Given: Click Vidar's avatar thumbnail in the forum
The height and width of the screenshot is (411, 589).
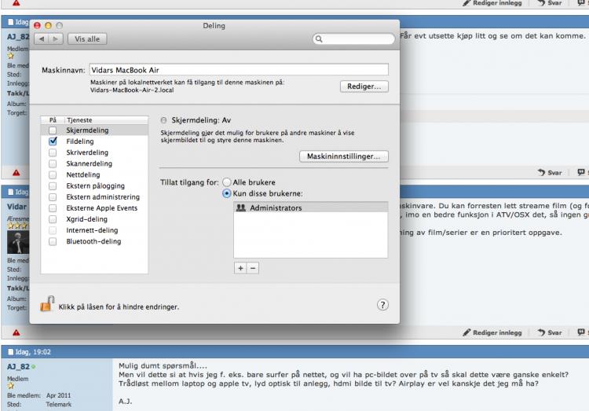Looking at the screenshot, I should click(x=17, y=242).
